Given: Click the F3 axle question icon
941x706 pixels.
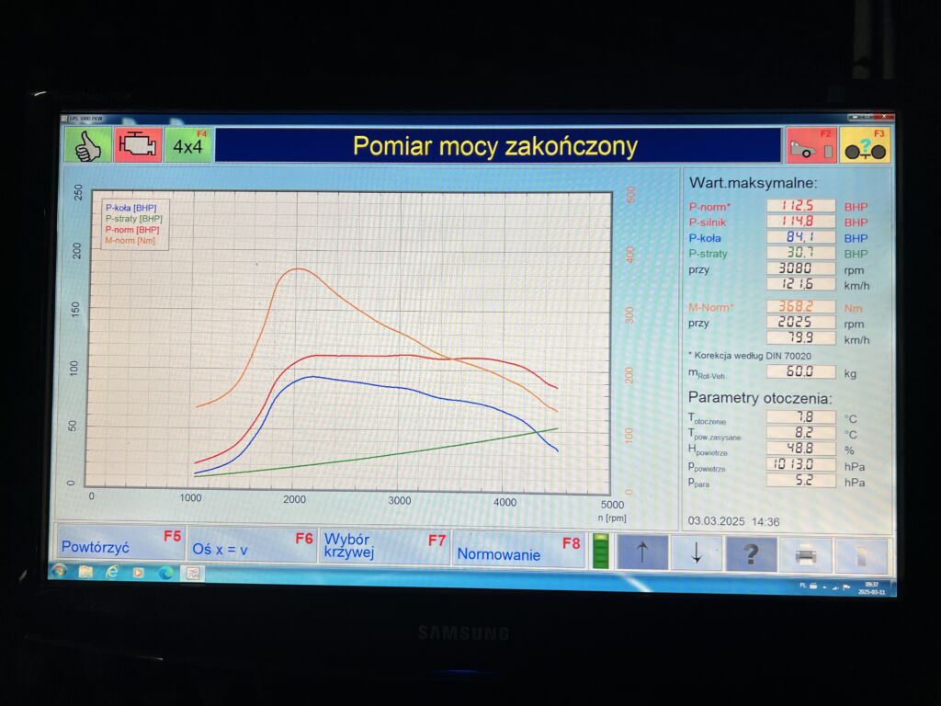Looking at the screenshot, I should point(865,146).
